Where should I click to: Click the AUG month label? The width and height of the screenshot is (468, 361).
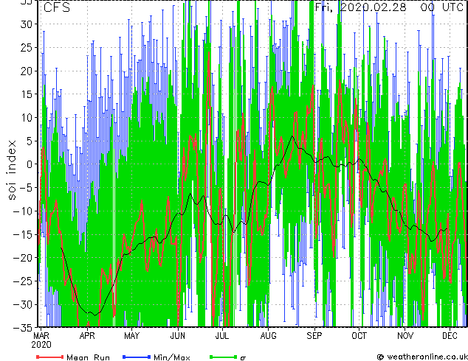coord(268,336)
